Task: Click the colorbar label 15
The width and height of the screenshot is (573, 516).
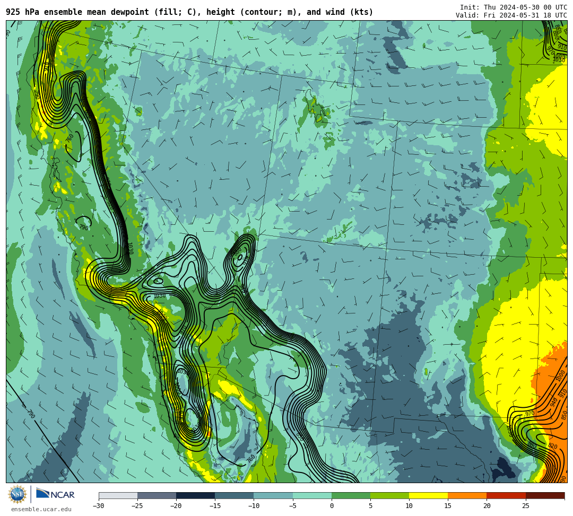Action: click(x=448, y=506)
